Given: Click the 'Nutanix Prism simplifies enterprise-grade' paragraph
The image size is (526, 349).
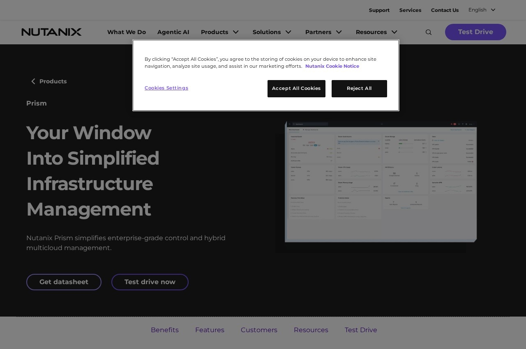Looking at the screenshot, I should pyautogui.click(x=126, y=243).
